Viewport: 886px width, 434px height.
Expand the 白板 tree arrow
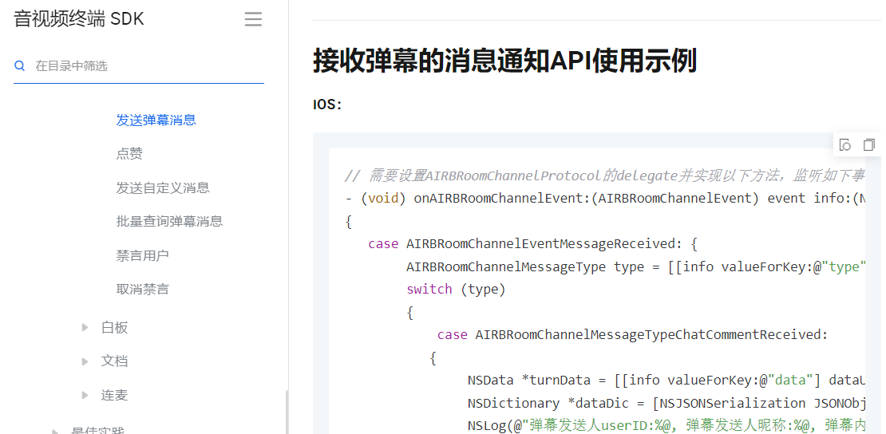85,327
